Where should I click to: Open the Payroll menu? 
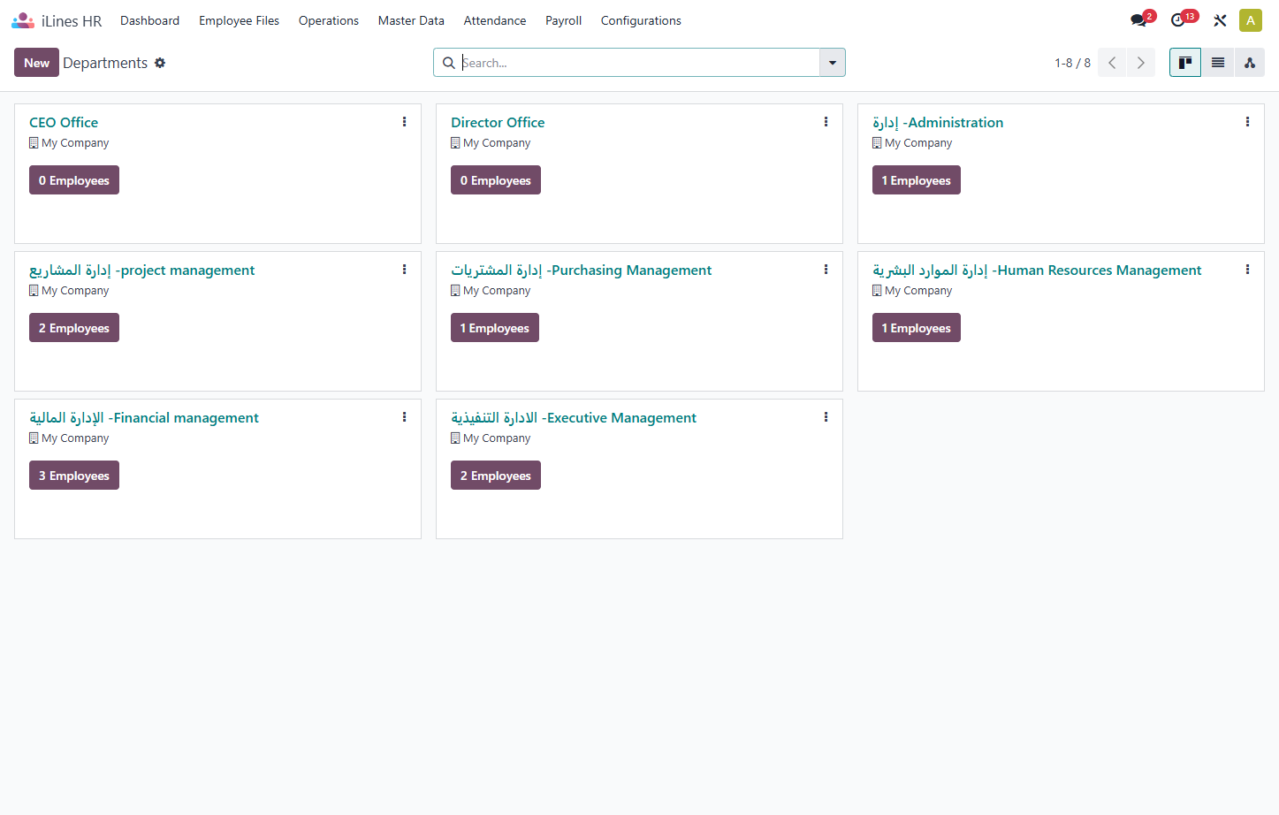coord(563,20)
